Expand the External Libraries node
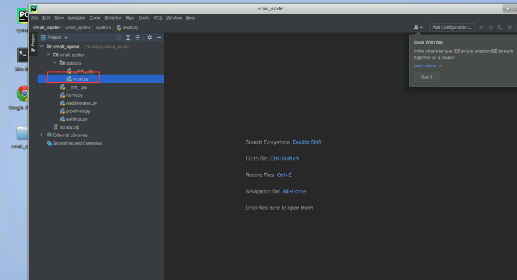Screen dimensions: 517x280 click(42, 135)
